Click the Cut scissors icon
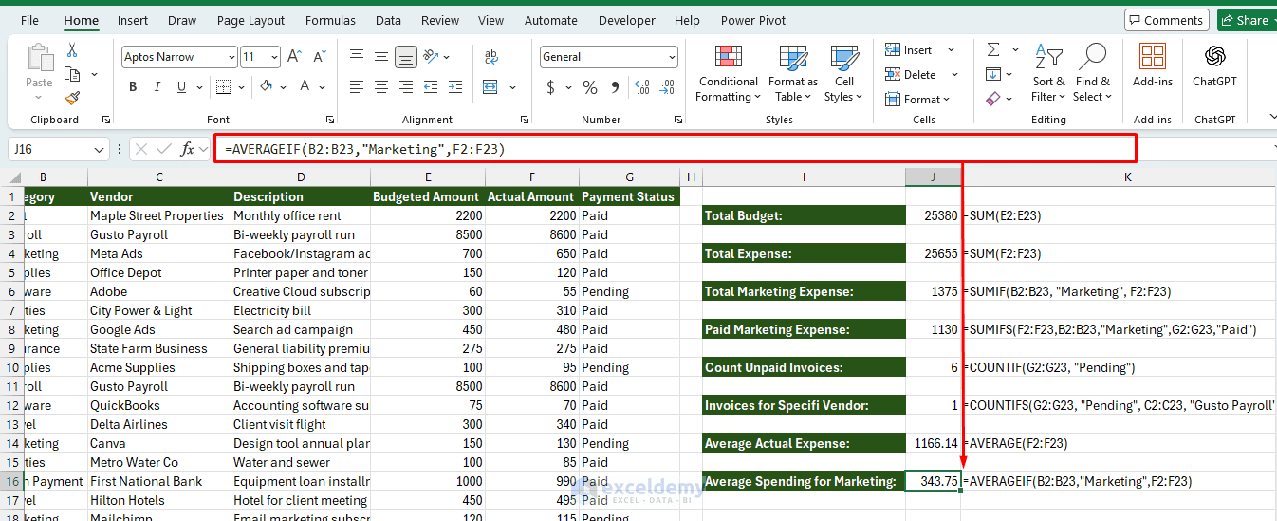 (72, 50)
